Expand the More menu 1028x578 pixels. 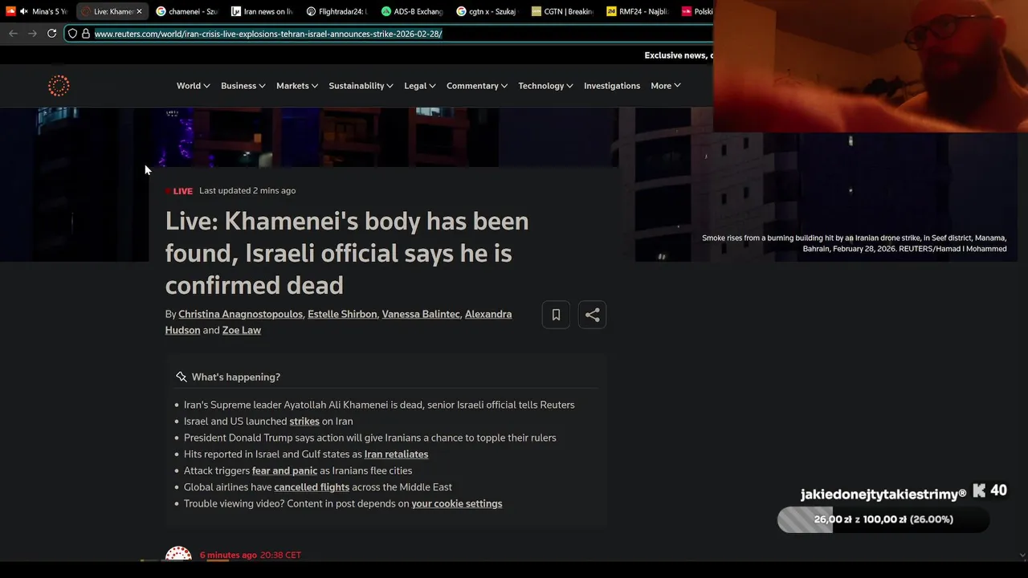(666, 86)
